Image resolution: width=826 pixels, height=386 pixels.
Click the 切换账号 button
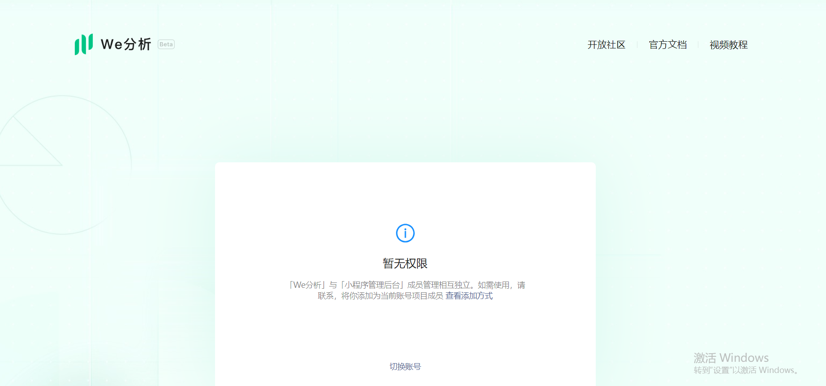[405, 367]
